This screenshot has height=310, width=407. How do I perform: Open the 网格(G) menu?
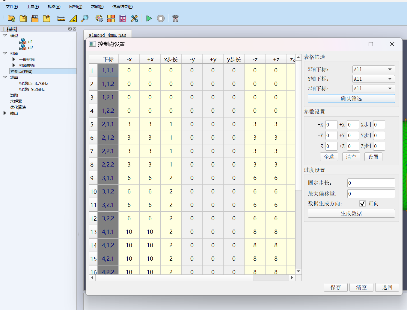click(76, 7)
